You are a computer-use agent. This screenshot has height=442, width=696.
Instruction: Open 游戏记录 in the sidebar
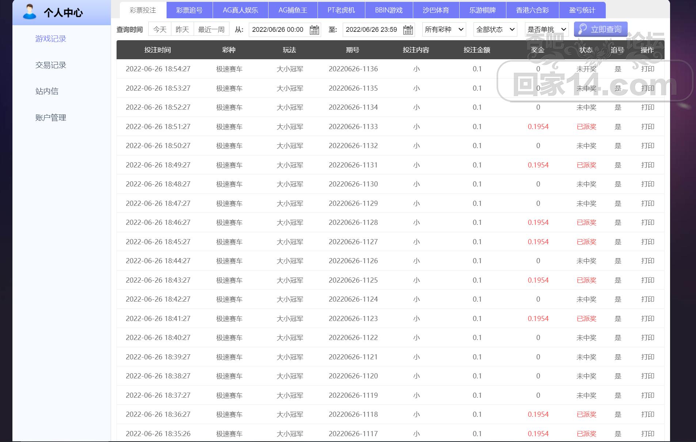(x=51, y=39)
